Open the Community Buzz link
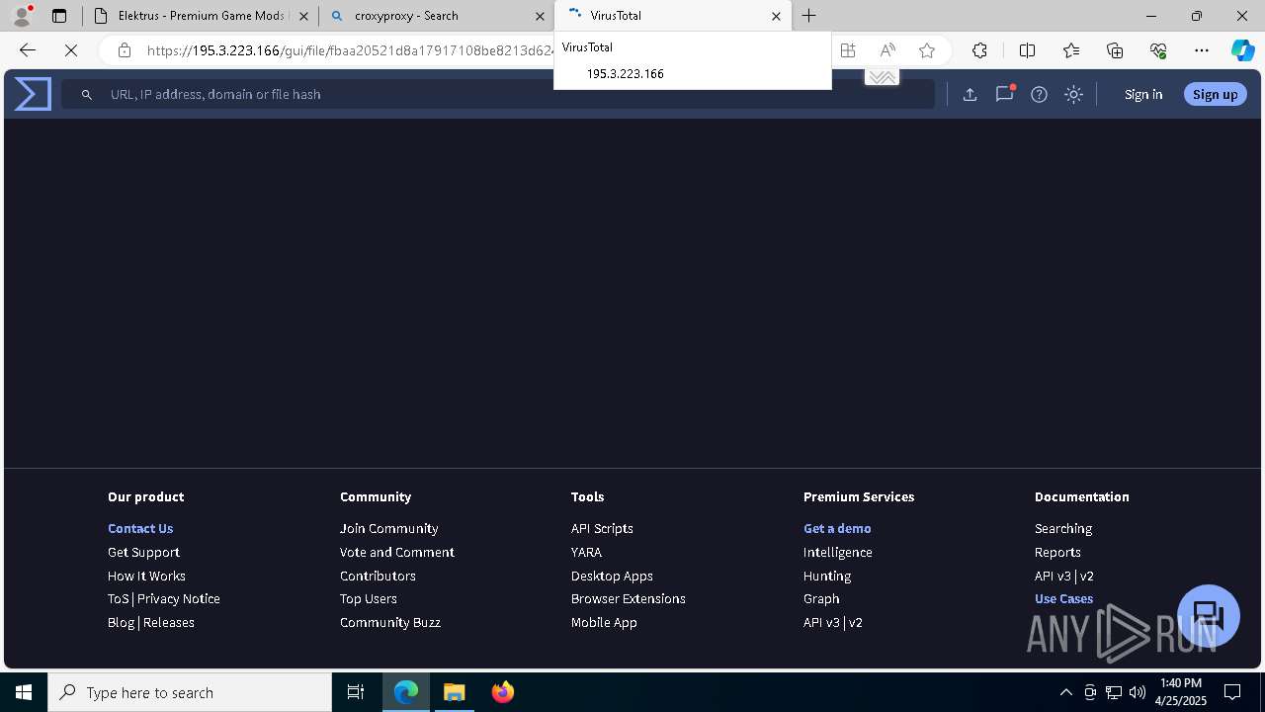The height and width of the screenshot is (712, 1265). click(390, 622)
